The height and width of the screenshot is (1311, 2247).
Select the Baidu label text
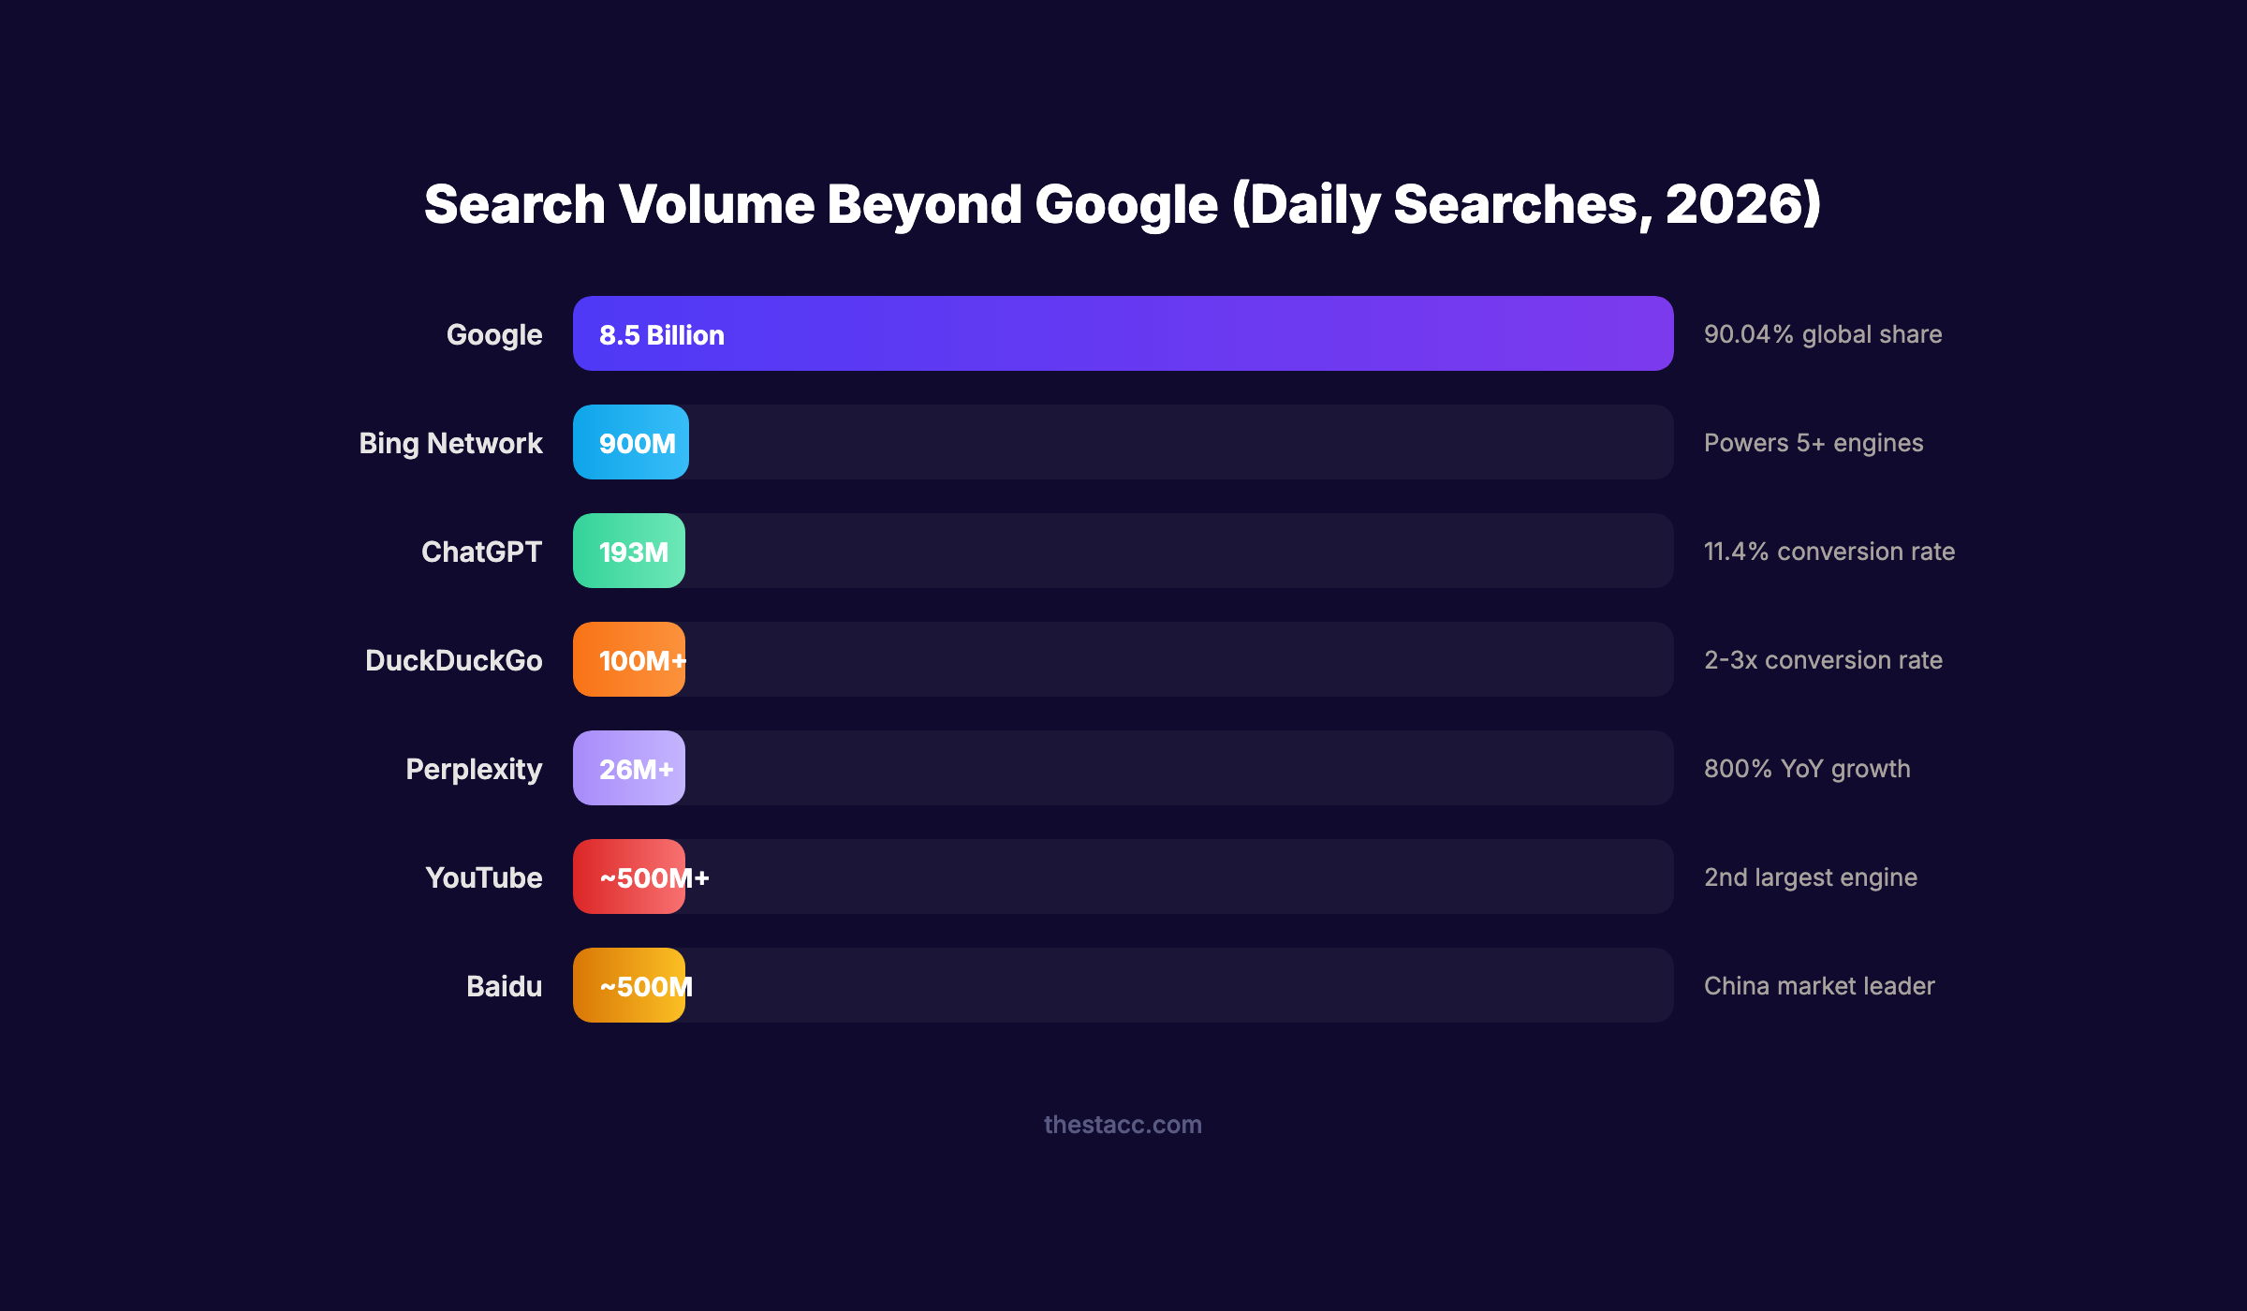click(x=505, y=985)
